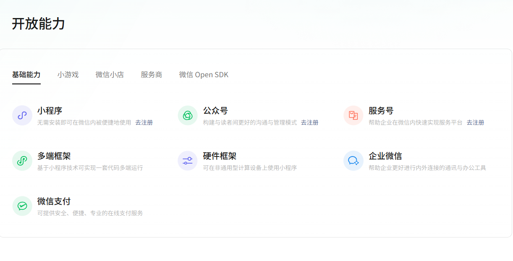513x261 pixels.
Task: Open the 微信 Open SDK tab
Action: [x=204, y=75]
